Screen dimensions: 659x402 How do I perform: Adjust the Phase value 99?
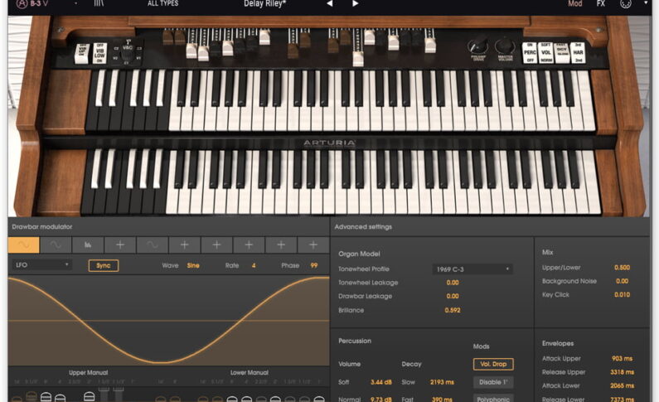click(314, 265)
